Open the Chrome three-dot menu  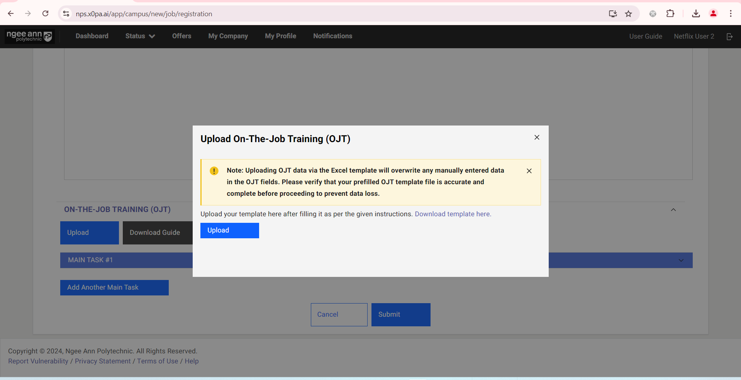pos(731,14)
